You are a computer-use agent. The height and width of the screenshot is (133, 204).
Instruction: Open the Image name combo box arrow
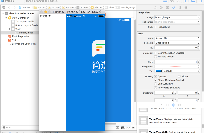(198, 17)
